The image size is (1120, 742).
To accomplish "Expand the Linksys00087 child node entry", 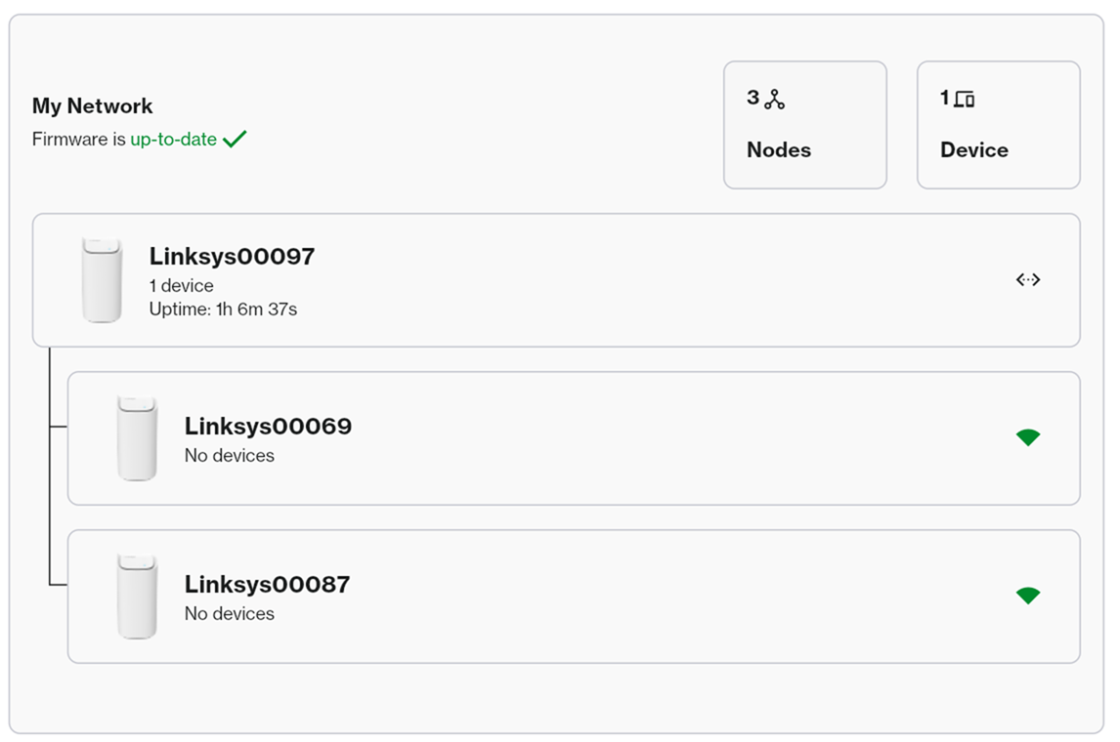I will click(577, 596).
